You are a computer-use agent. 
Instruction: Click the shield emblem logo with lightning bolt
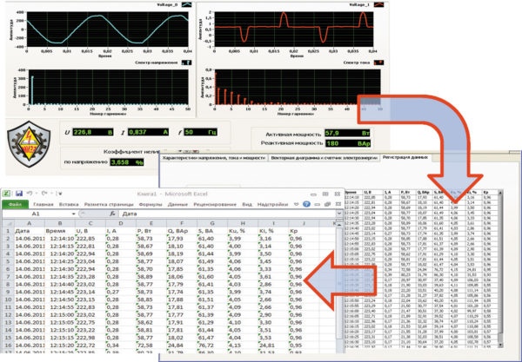(x=29, y=143)
